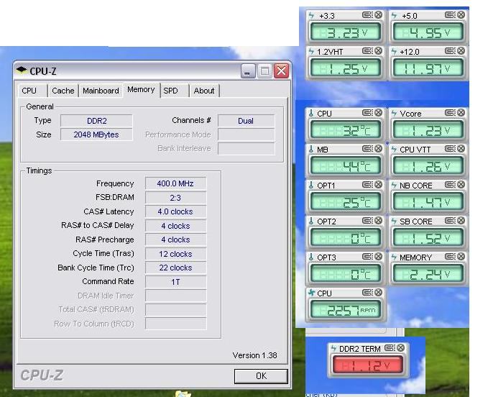
Task: Click the 11.97 V readout on the +12.0 widget
Action: [x=428, y=68]
